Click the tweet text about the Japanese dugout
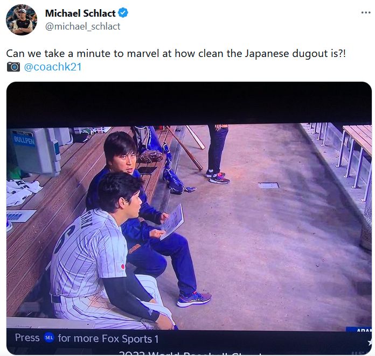This screenshot has width=375, height=356. click(176, 53)
